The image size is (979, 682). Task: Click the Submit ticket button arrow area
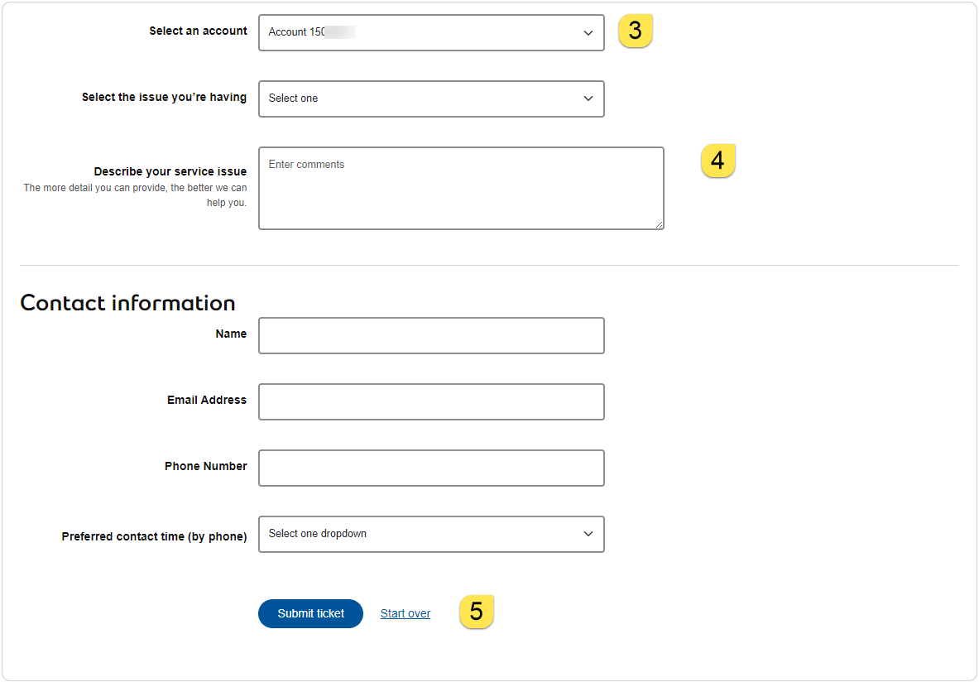[x=310, y=613]
